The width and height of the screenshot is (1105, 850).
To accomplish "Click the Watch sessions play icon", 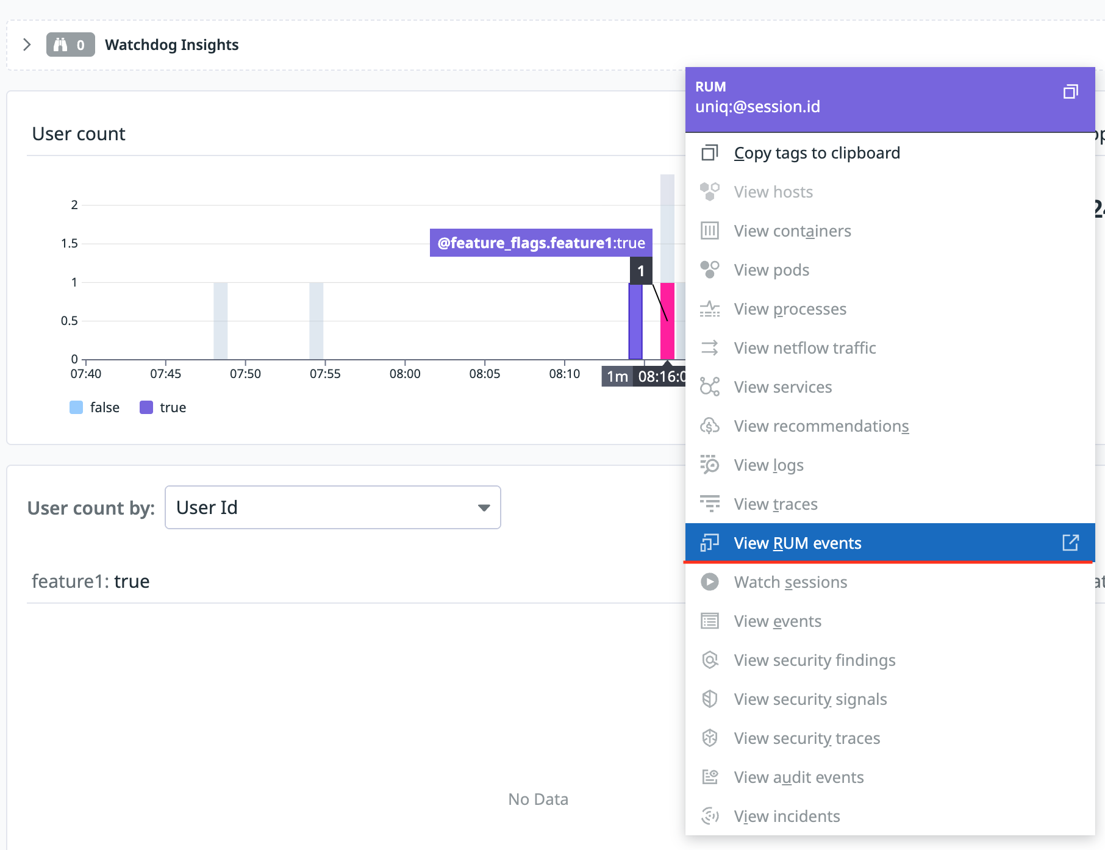I will coord(709,582).
